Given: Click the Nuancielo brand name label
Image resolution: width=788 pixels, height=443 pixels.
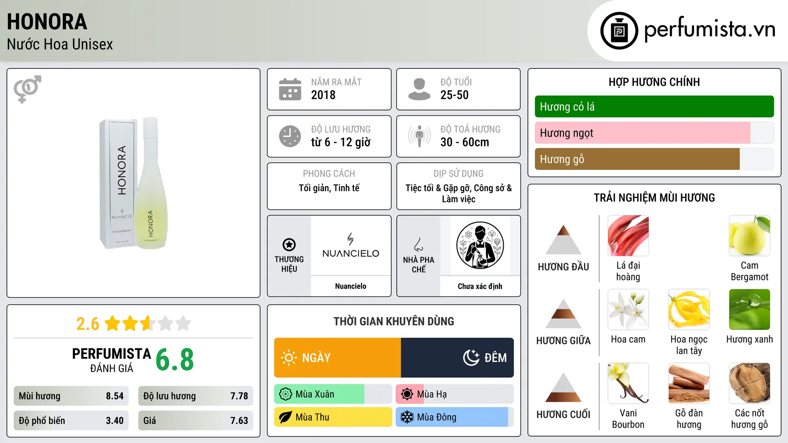Looking at the screenshot, I should point(351,286).
